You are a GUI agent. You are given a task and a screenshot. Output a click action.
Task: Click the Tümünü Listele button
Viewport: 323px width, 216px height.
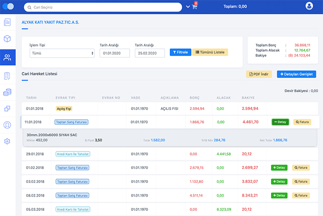click(210, 52)
